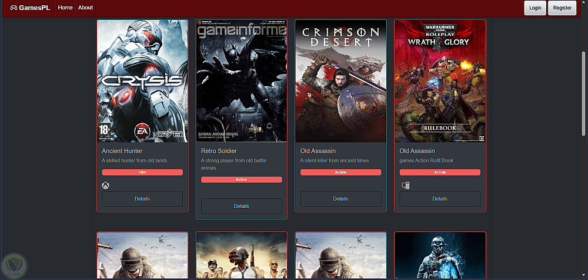Click the squad with rifle thumbnail in bottom row
The height and width of the screenshot is (280, 588).
click(242, 255)
